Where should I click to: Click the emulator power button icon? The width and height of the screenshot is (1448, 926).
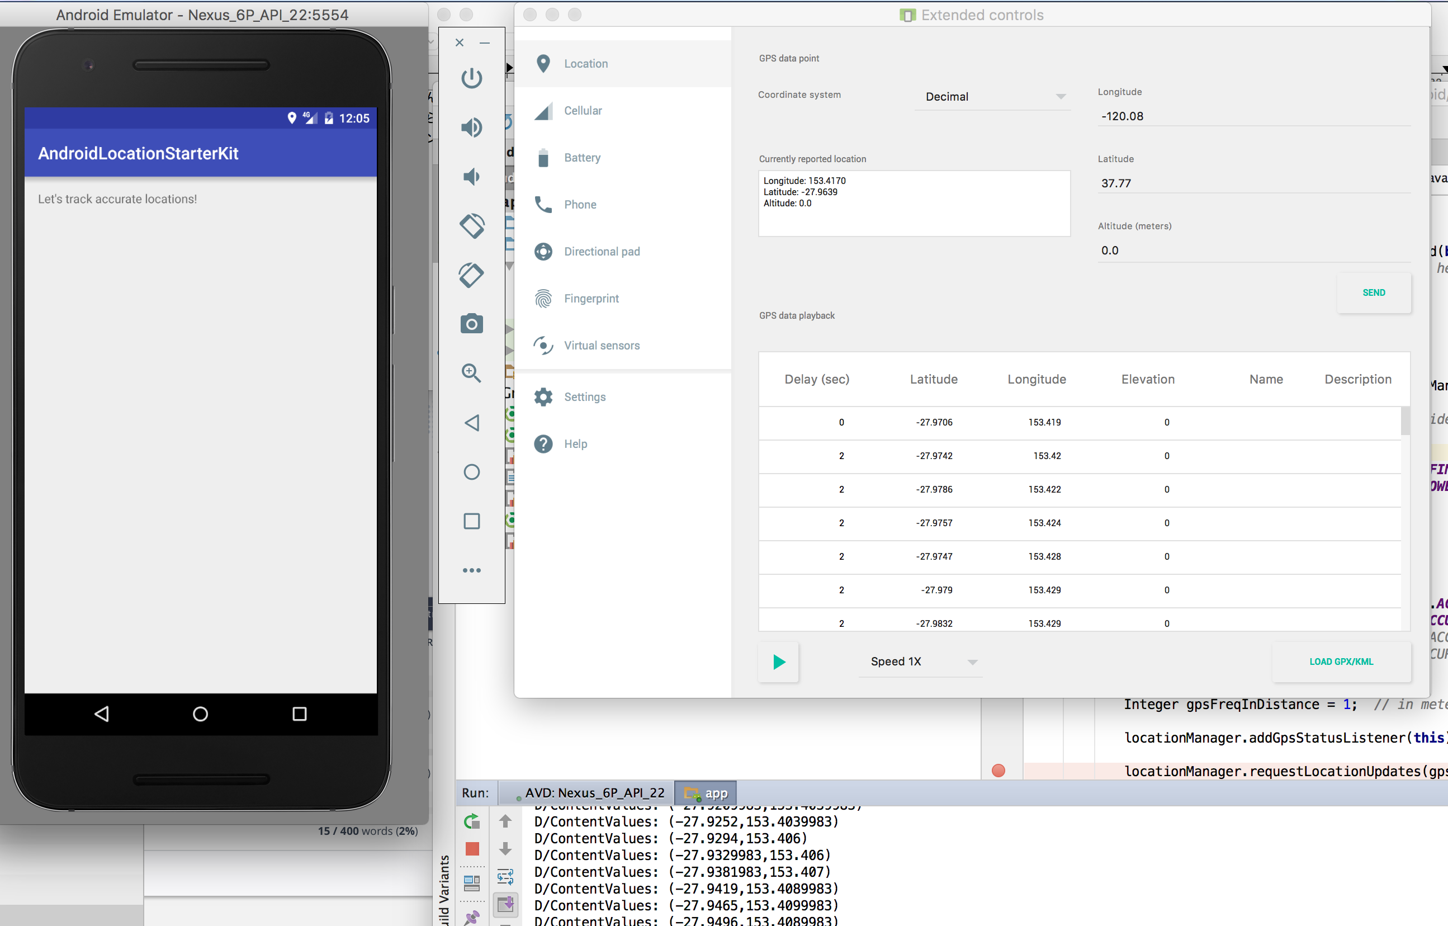(x=471, y=78)
